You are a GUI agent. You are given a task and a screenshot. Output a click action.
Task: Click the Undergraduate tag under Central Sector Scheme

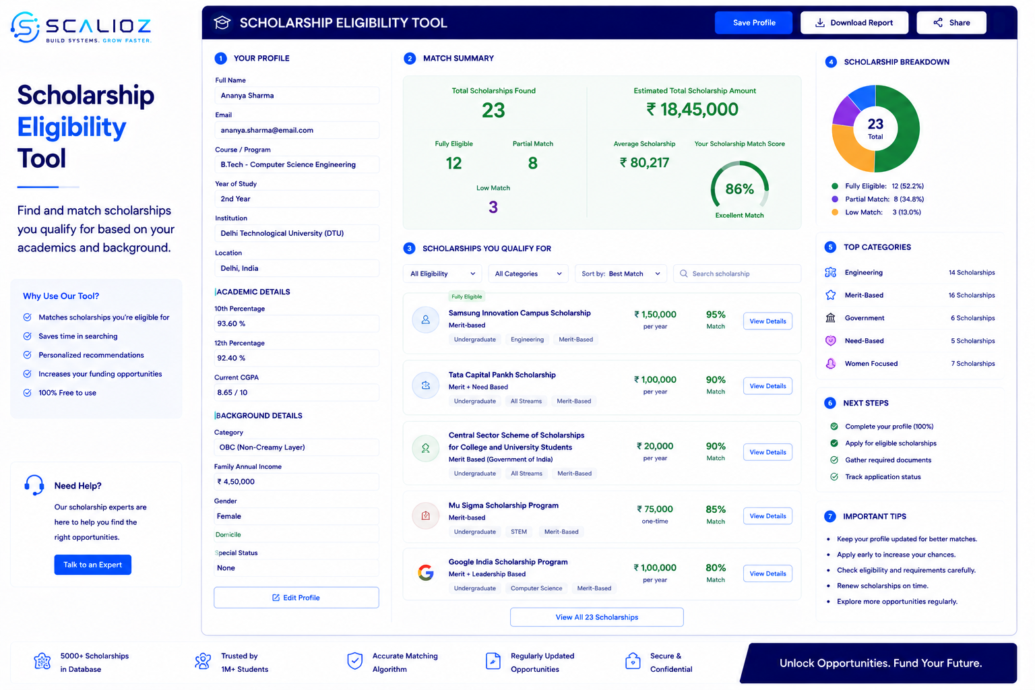click(x=475, y=474)
